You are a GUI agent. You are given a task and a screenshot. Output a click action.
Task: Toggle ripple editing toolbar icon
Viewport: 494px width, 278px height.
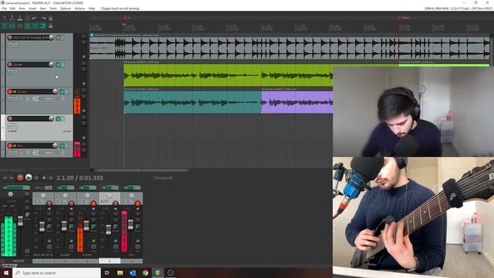pos(19,25)
